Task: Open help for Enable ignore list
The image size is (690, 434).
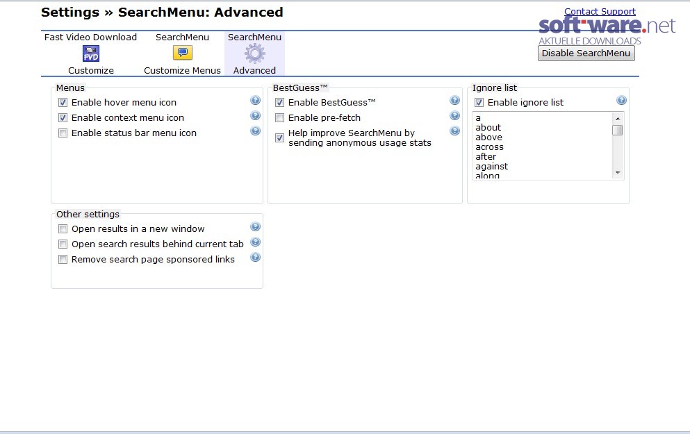Action: click(621, 100)
